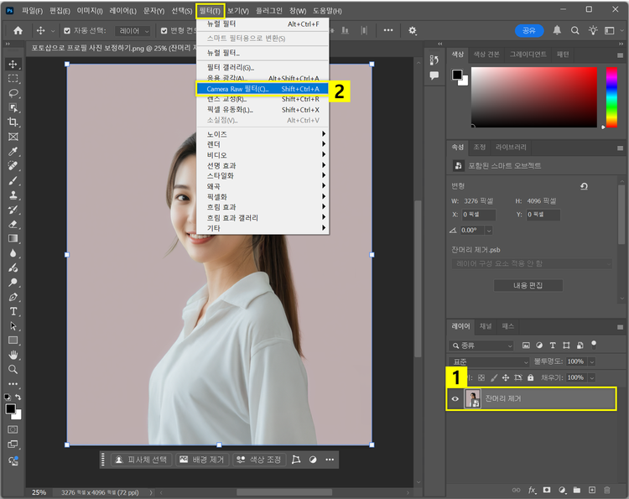Click the X position input field
This screenshot has width=629, height=499.
[x=479, y=215]
